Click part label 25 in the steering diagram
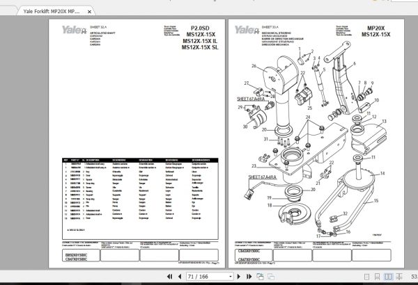The height and width of the screenshot is (285, 418). coord(310,108)
